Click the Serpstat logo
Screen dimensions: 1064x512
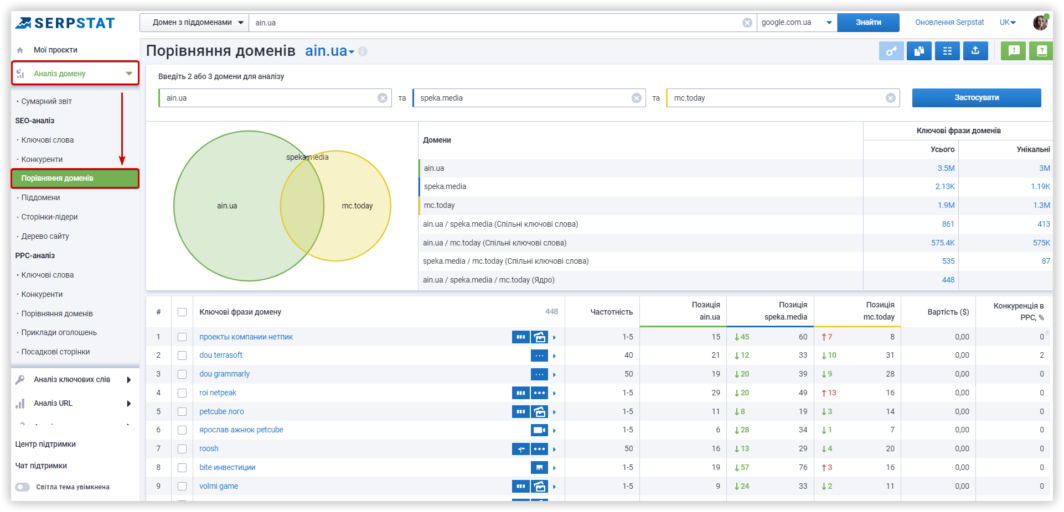point(65,23)
